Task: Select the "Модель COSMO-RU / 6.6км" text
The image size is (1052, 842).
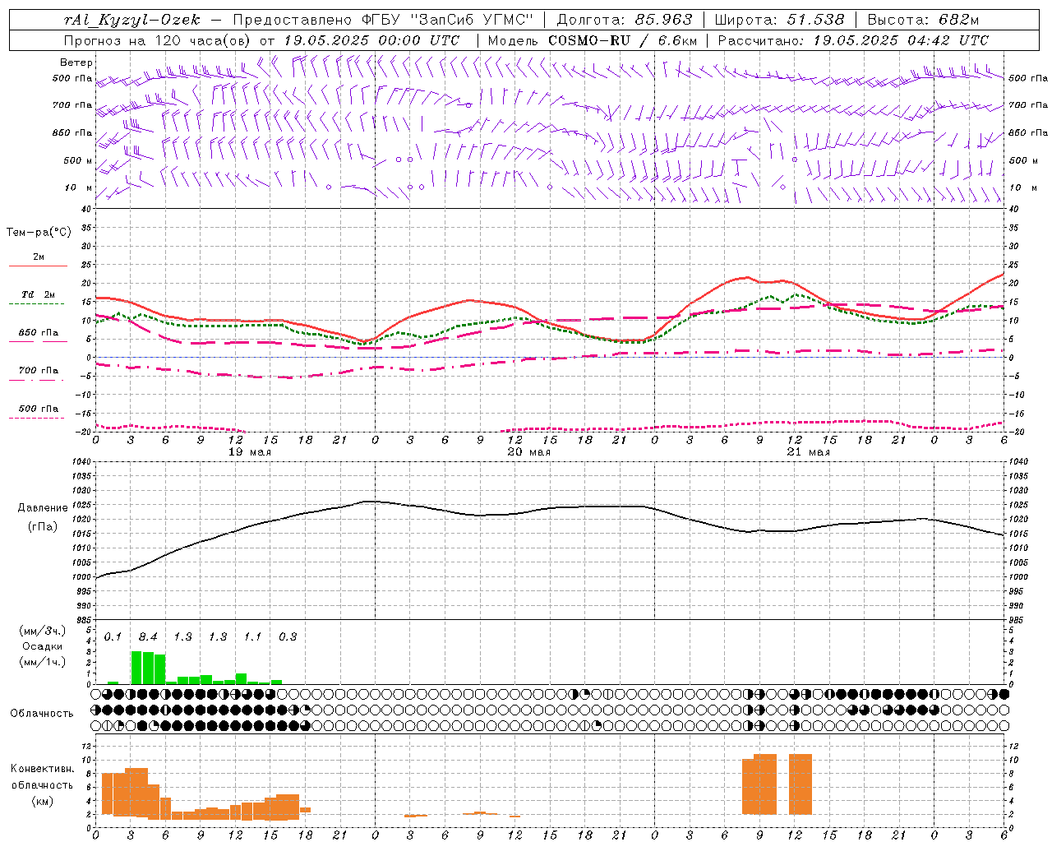Action: coord(593,40)
